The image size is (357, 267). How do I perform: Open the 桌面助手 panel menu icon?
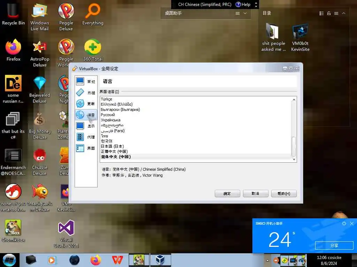point(237,14)
